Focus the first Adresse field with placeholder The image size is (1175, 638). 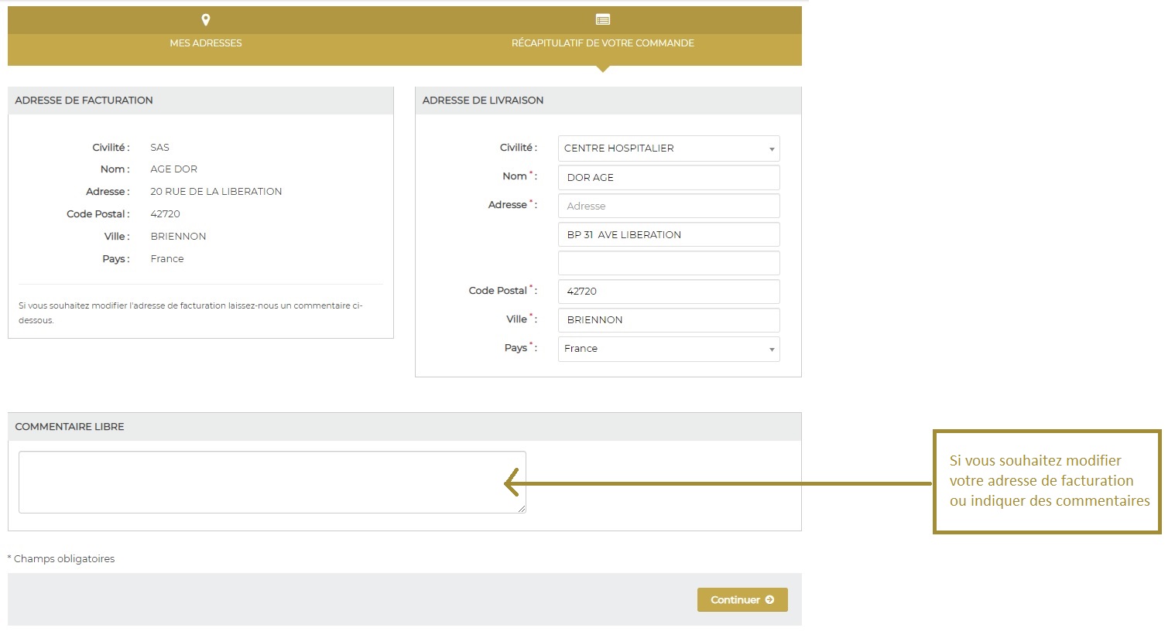(668, 206)
